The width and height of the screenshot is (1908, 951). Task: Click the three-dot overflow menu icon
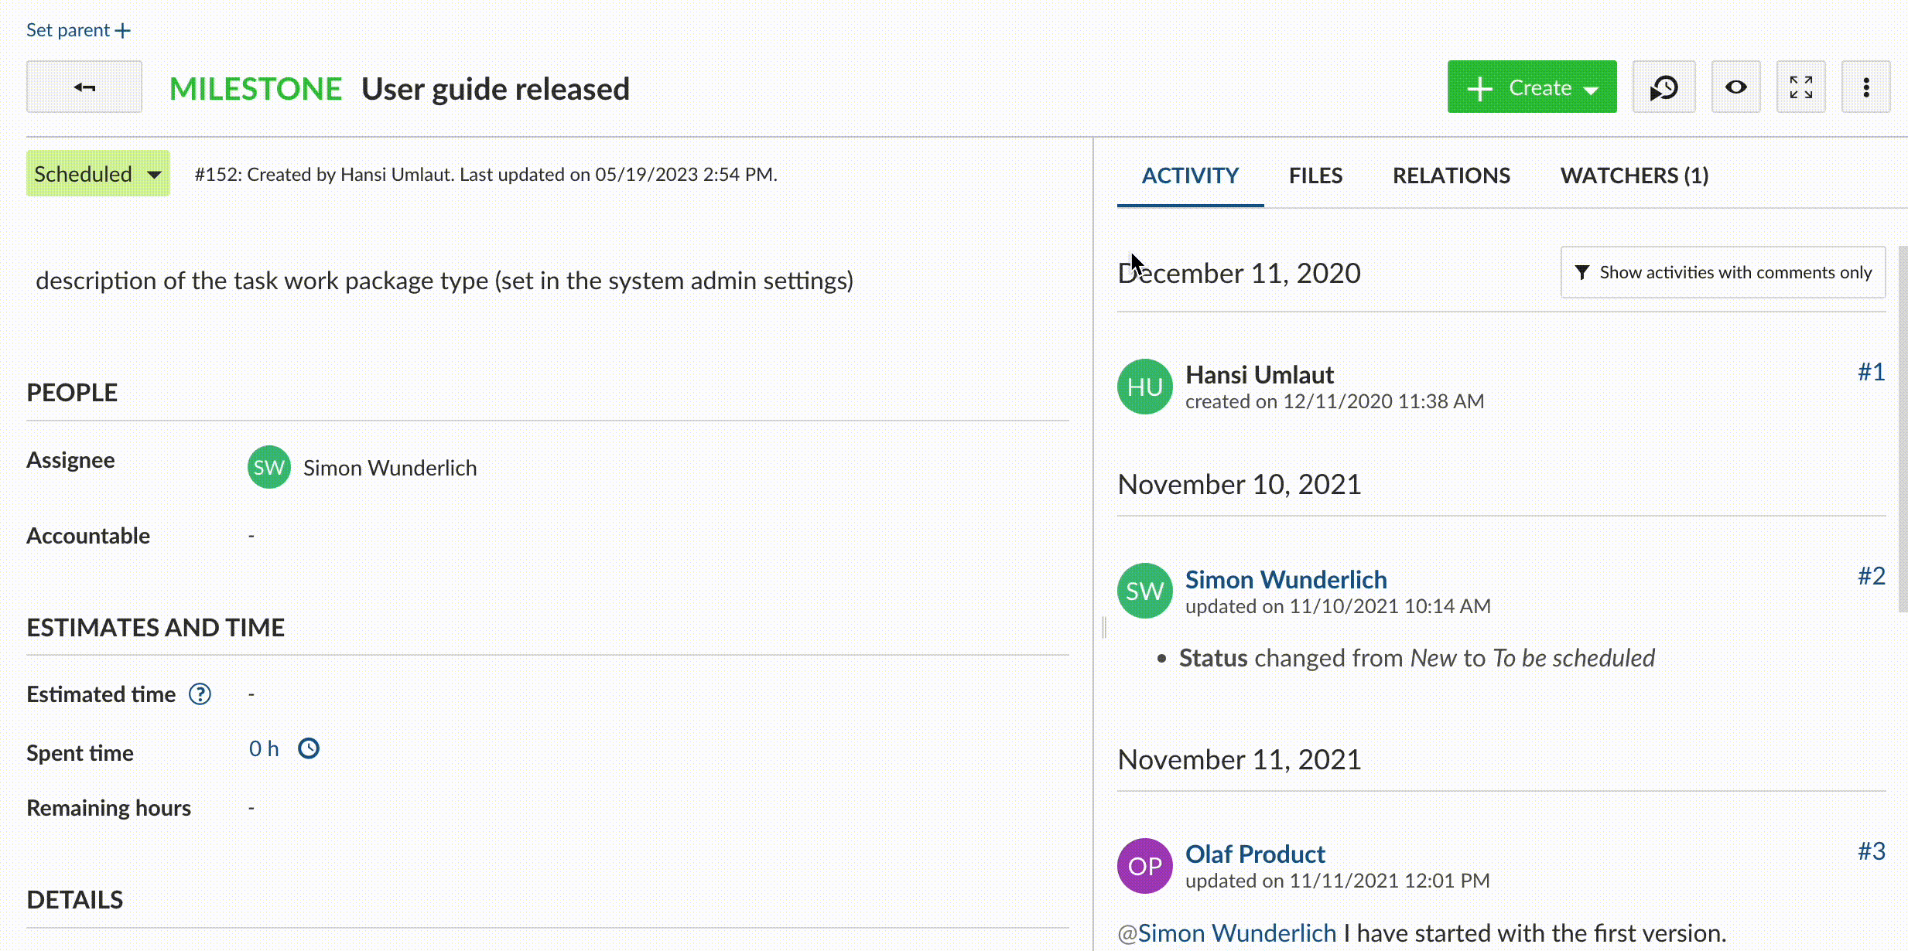[1867, 87]
